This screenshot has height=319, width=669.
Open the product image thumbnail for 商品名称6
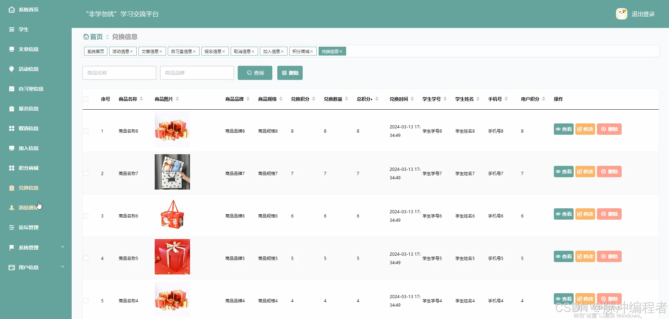pos(172,214)
